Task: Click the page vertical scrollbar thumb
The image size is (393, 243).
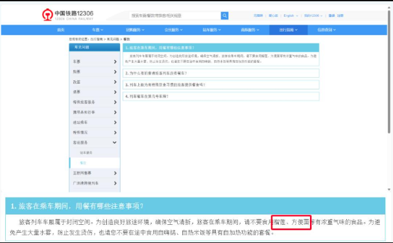Action: coord(389,71)
